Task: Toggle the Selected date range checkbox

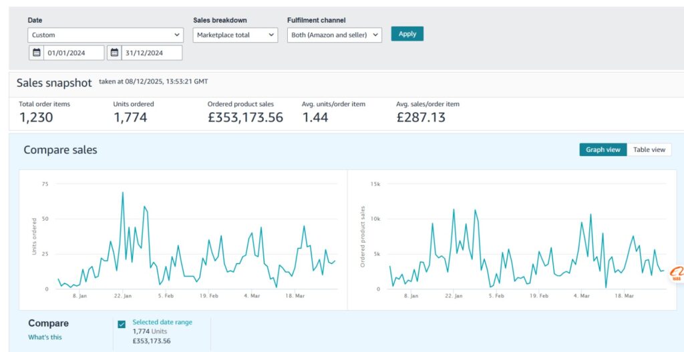Action: coord(122,325)
